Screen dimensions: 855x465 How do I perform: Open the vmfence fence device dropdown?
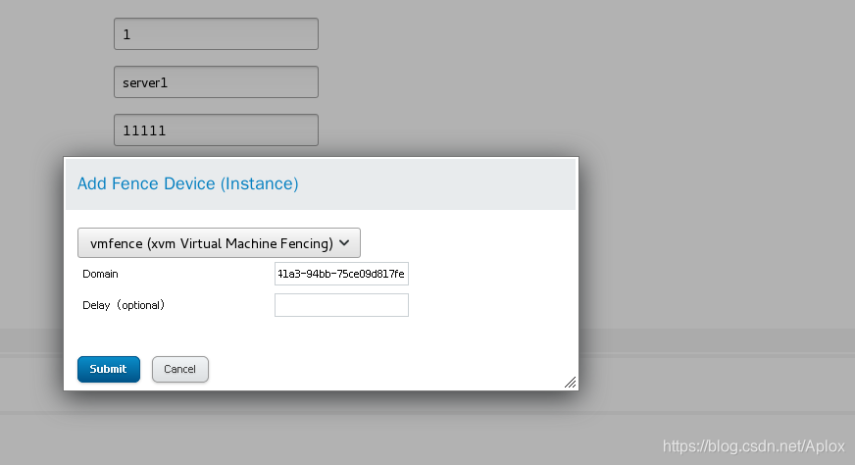pyautogui.click(x=219, y=243)
